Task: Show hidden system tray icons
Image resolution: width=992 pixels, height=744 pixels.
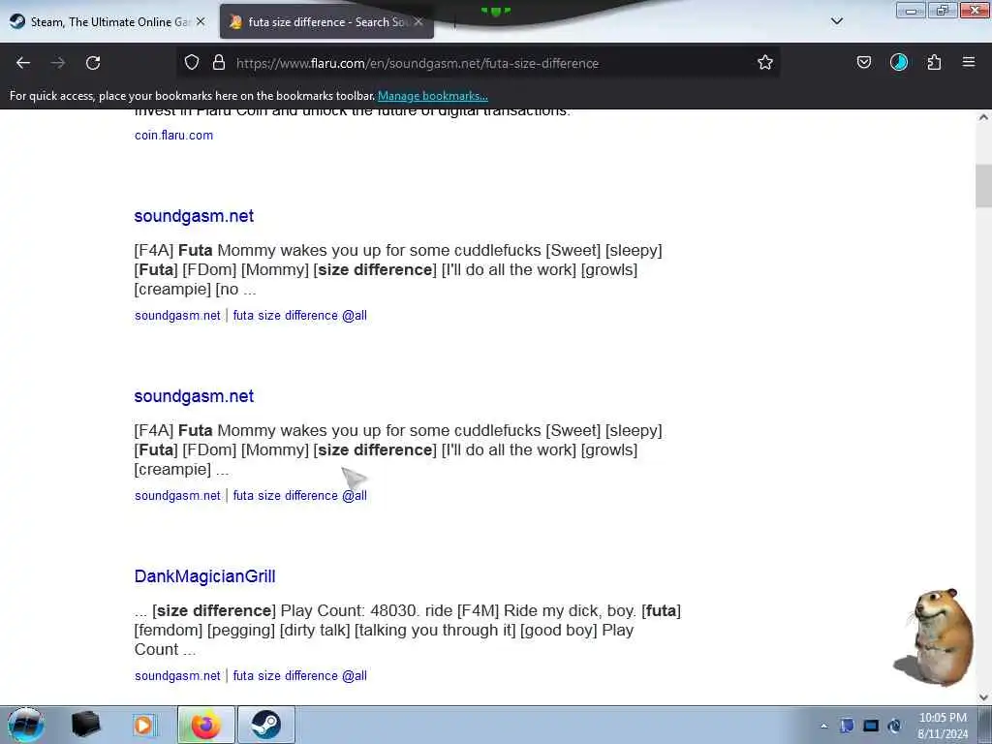Action: 823,726
